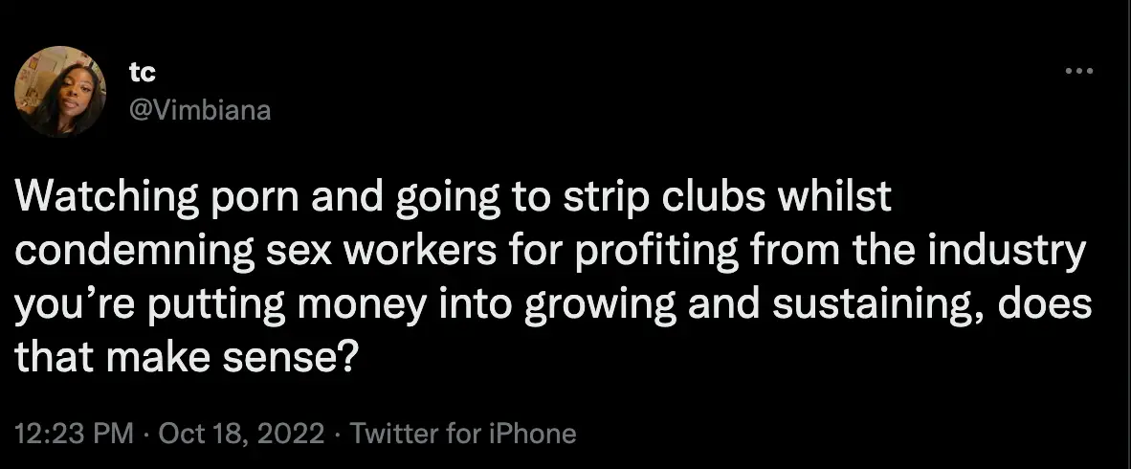Viewport: 1131px width, 469px height.
Task: Click the 12:23 PM timestamp
Action: click(74, 434)
